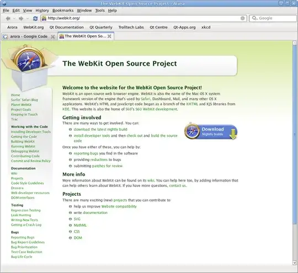Open the Regression Testing link

[x=25, y=210]
